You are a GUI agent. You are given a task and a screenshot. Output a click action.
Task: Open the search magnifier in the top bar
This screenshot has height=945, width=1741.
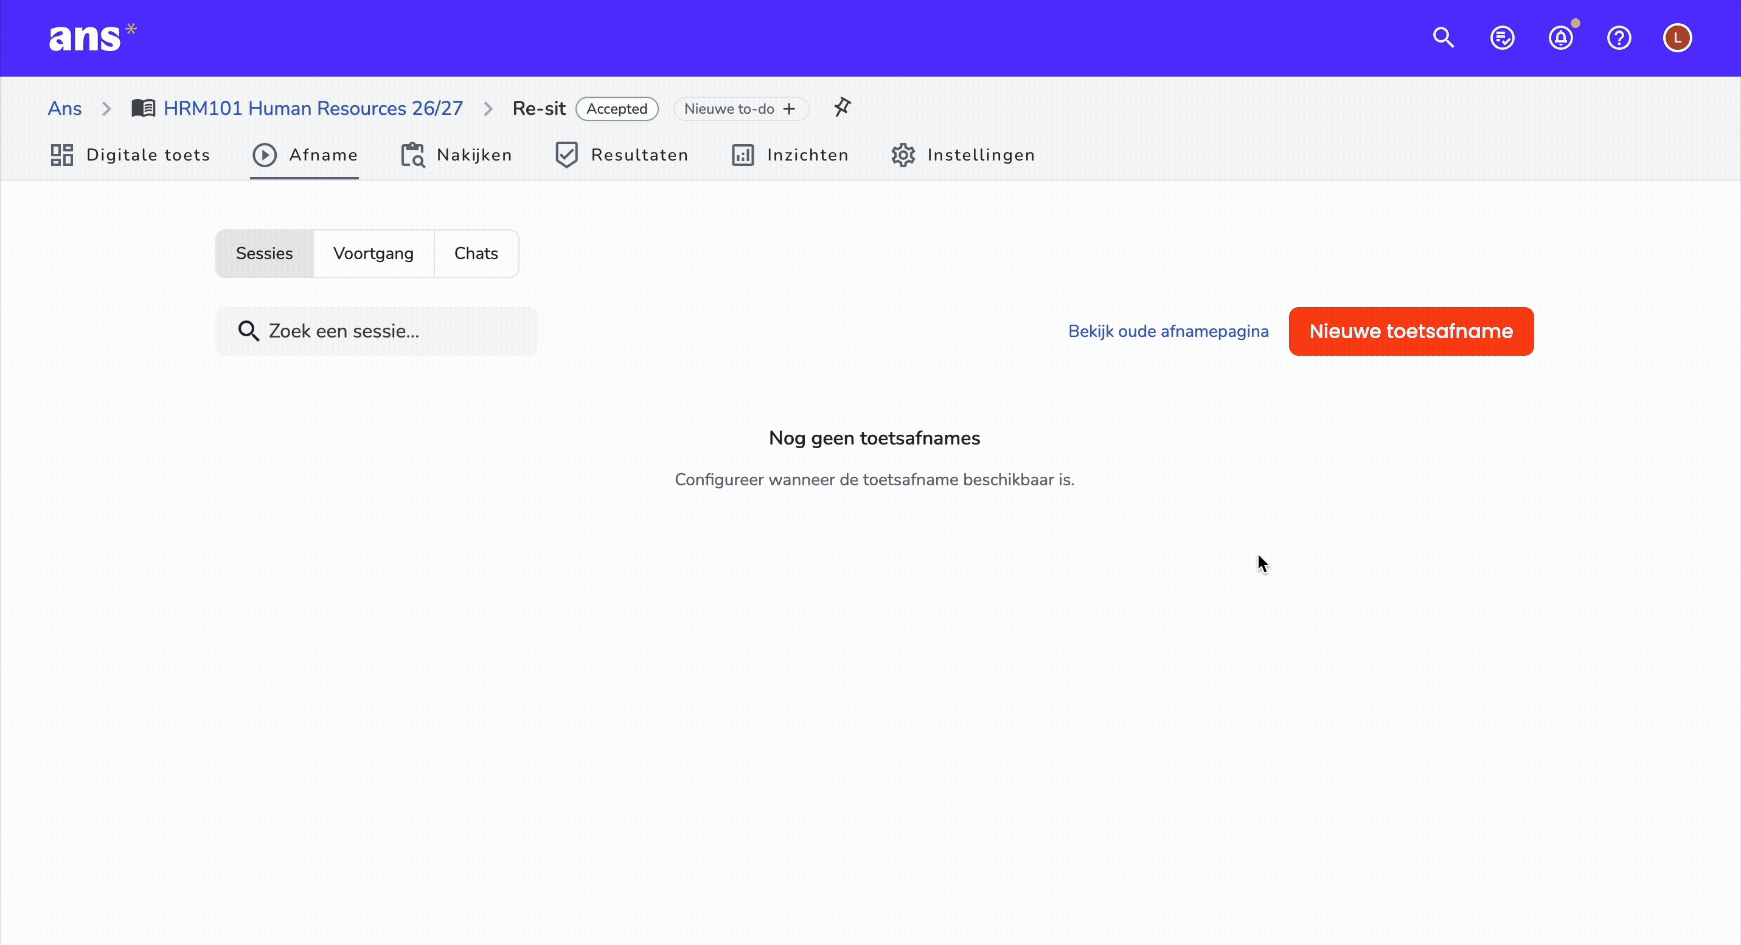tap(1443, 38)
